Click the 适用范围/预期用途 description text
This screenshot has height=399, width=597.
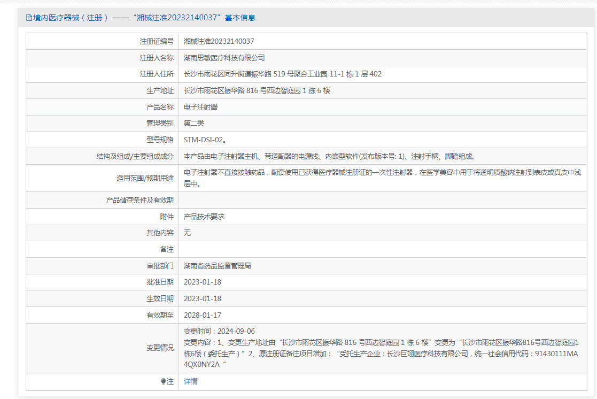pyautogui.click(x=382, y=178)
